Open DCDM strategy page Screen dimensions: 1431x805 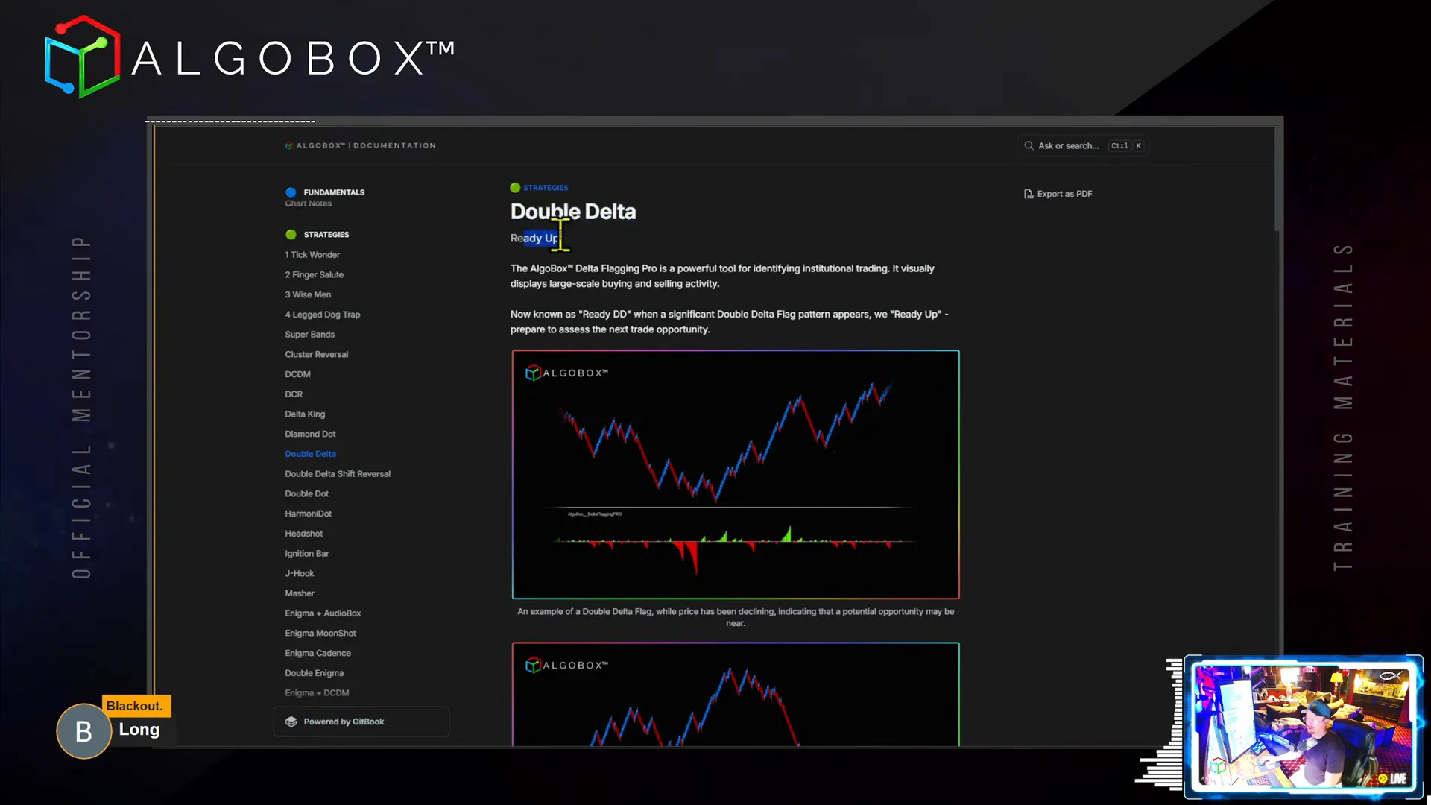[297, 375]
